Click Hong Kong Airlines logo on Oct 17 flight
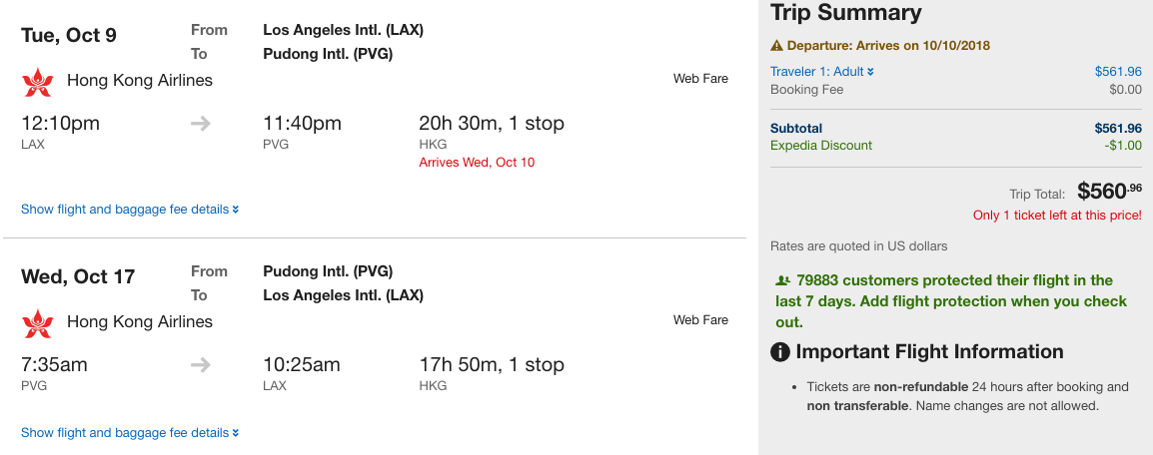 click(x=37, y=322)
